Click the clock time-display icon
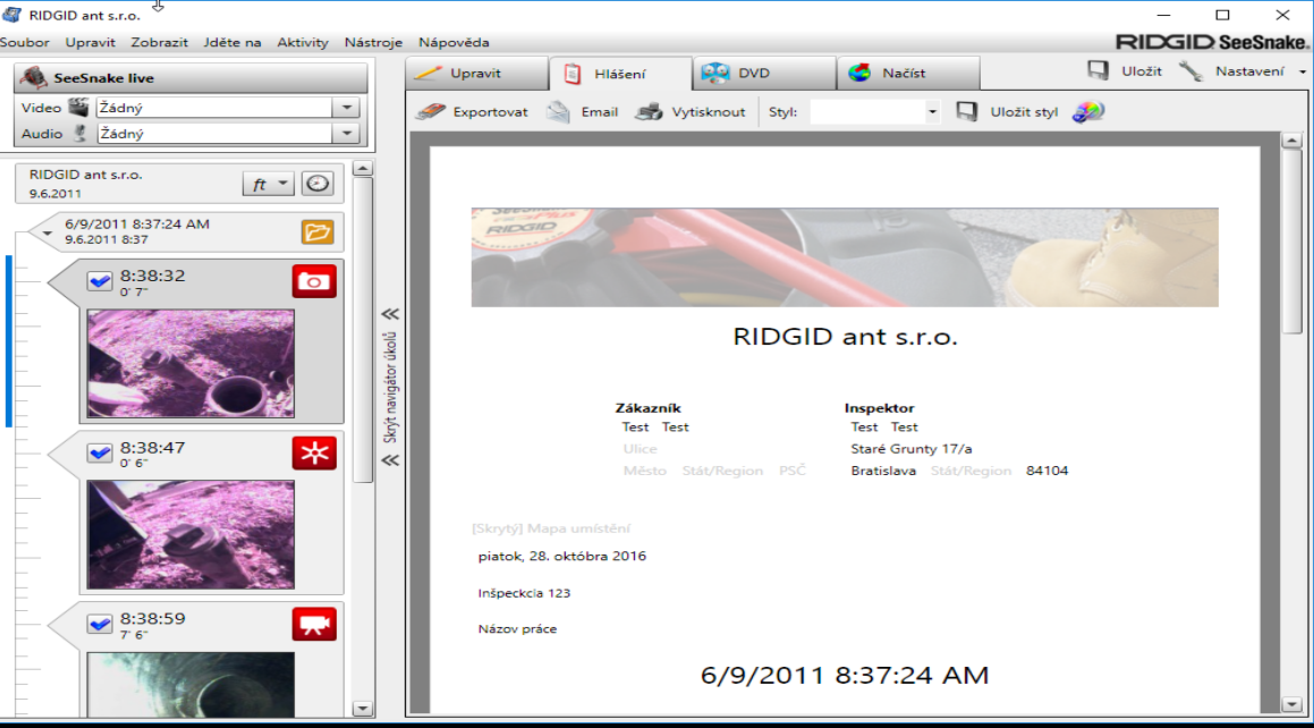The height and width of the screenshot is (728, 1314). click(317, 184)
